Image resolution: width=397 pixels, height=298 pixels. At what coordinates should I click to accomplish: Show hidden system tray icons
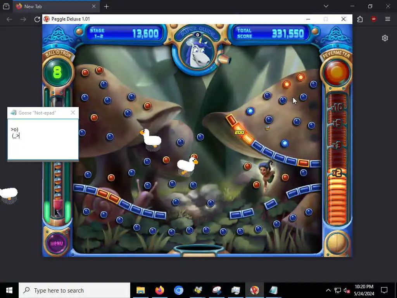click(328, 290)
